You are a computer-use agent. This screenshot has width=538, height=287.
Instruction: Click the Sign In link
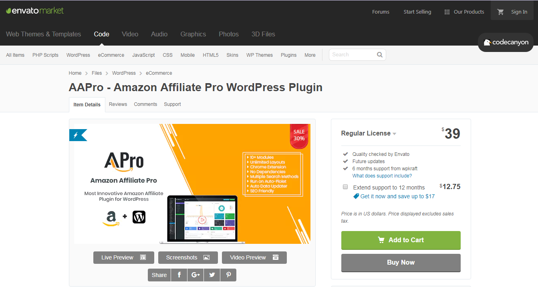[x=519, y=12]
